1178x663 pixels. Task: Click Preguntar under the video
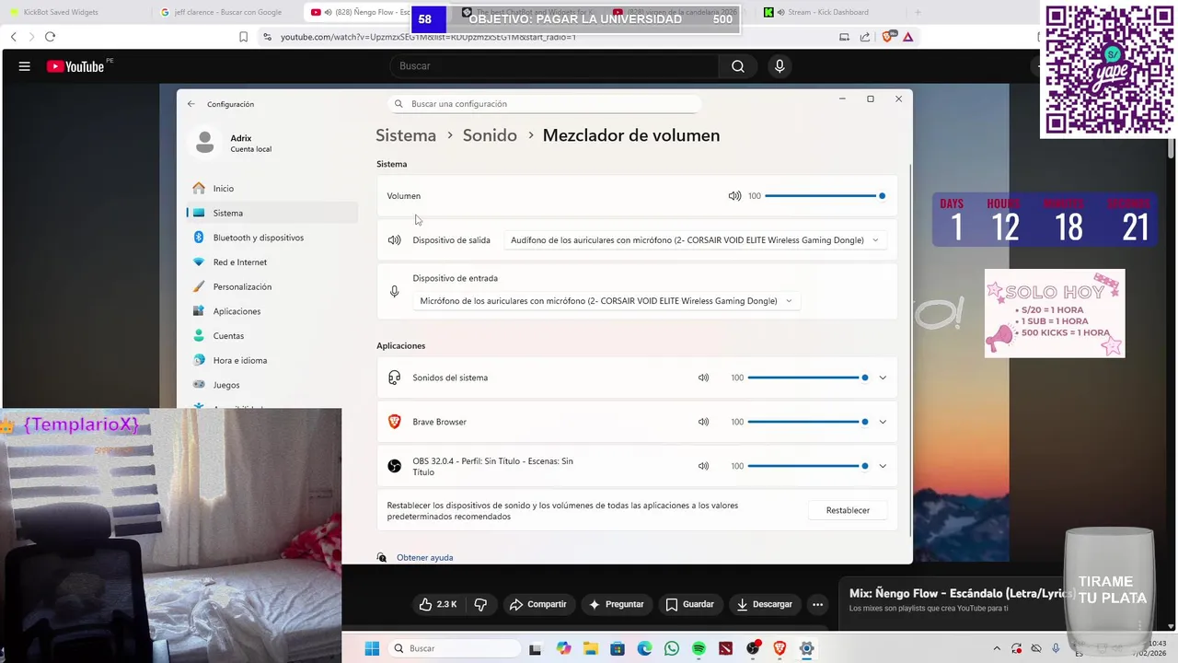click(x=616, y=604)
